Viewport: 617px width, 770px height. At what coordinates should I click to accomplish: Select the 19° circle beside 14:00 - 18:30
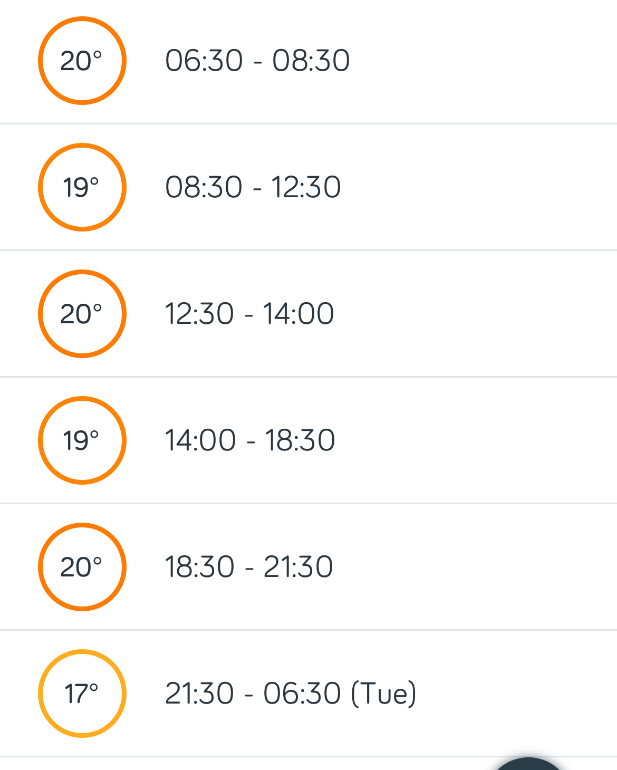coord(82,440)
